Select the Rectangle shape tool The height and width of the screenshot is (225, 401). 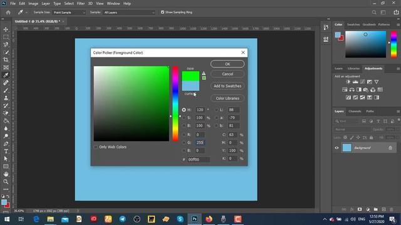(x=6, y=166)
